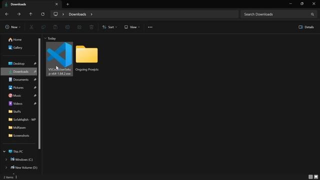Expand chevron before Downloads in address bar
The image size is (320, 180).
point(63,14)
